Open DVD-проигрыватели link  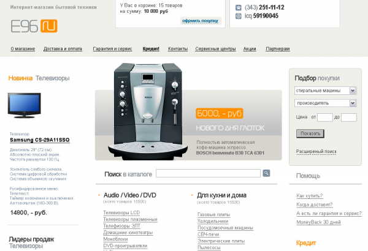pos(125,245)
